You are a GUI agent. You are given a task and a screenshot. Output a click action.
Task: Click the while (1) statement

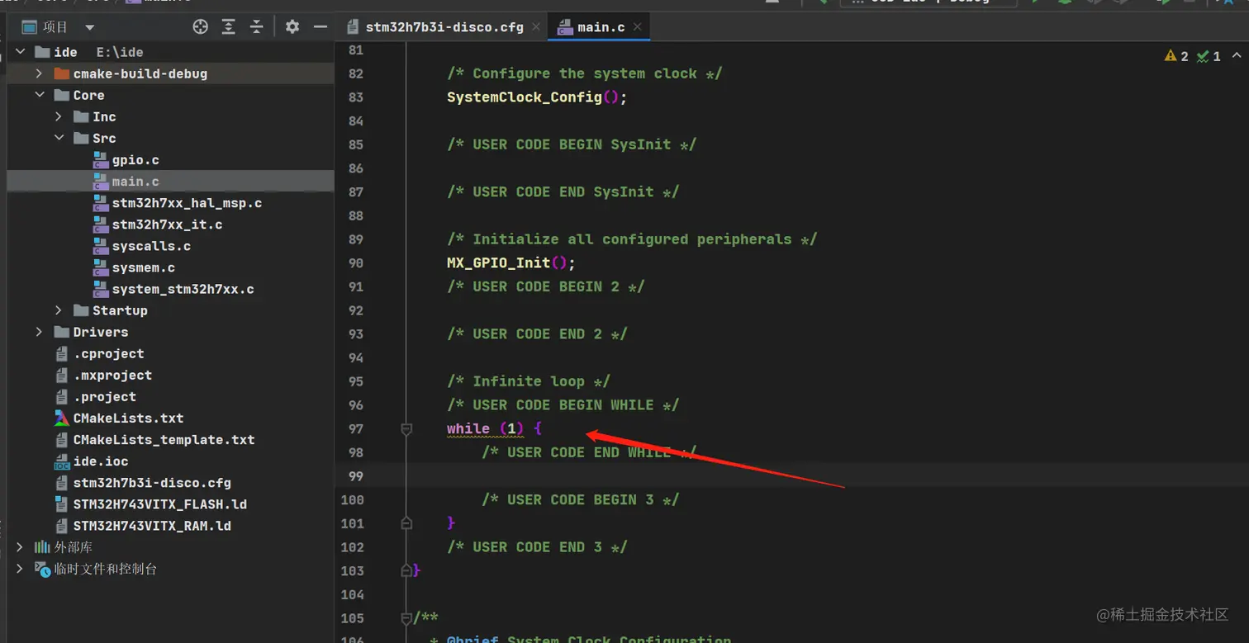pos(485,428)
